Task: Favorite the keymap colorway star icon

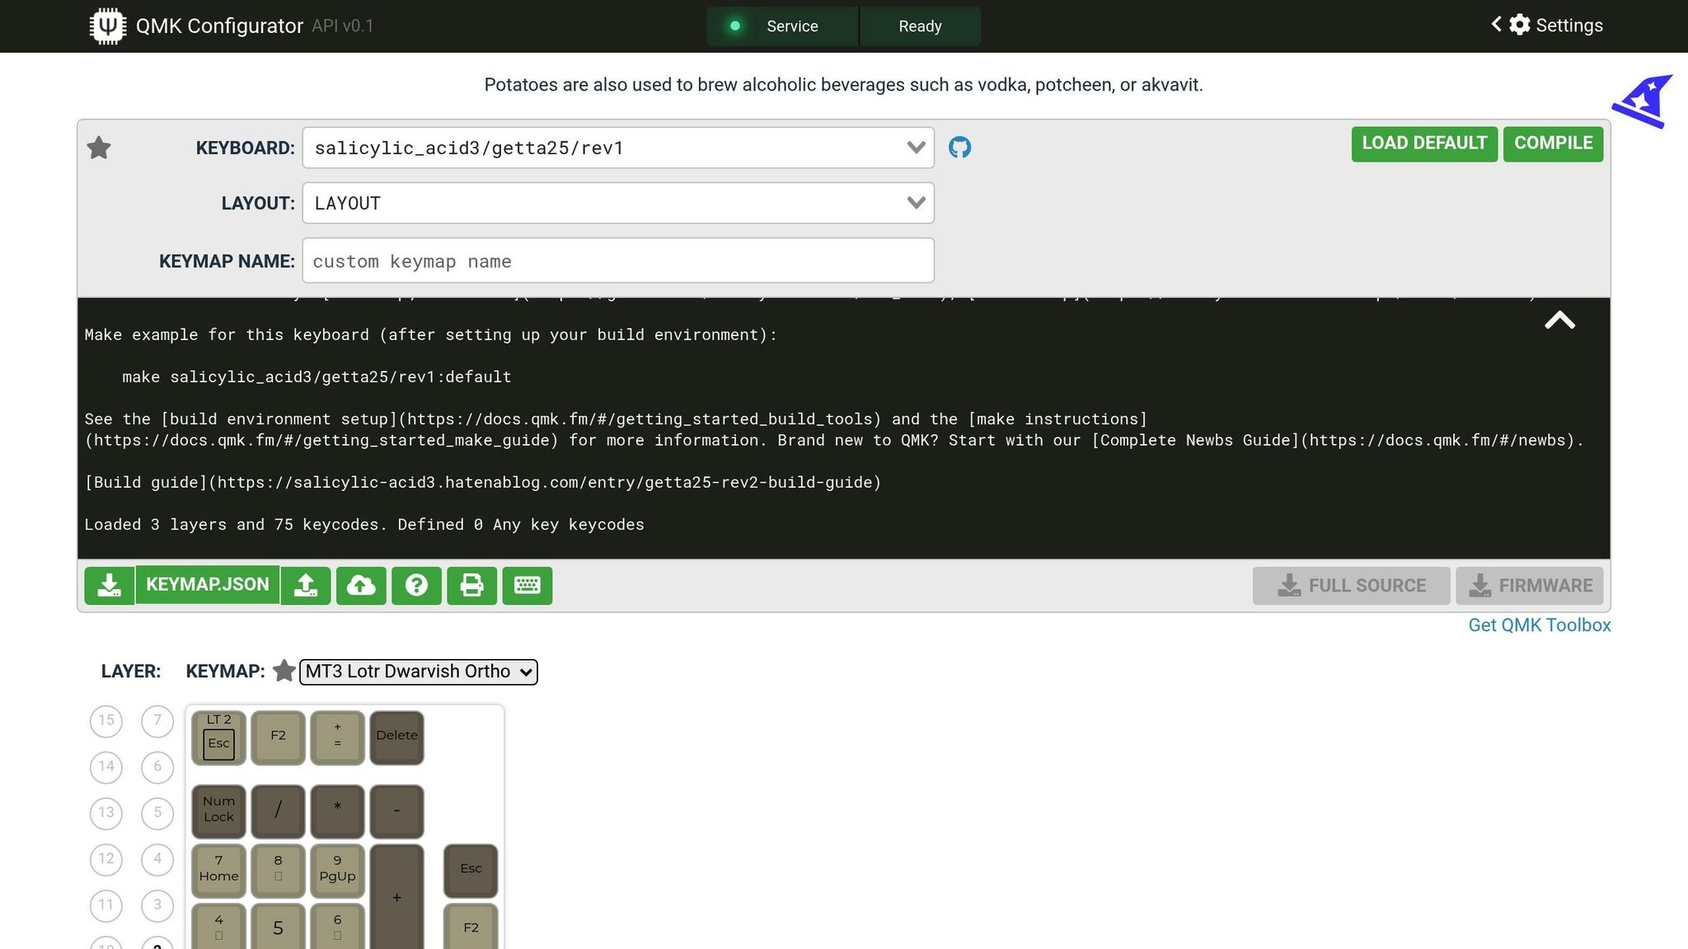Action: click(284, 671)
